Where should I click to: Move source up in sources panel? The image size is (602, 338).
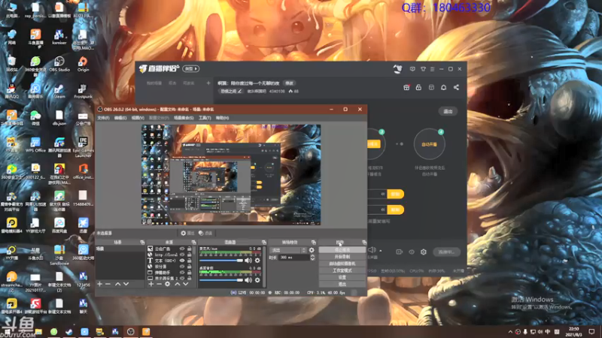(x=178, y=284)
